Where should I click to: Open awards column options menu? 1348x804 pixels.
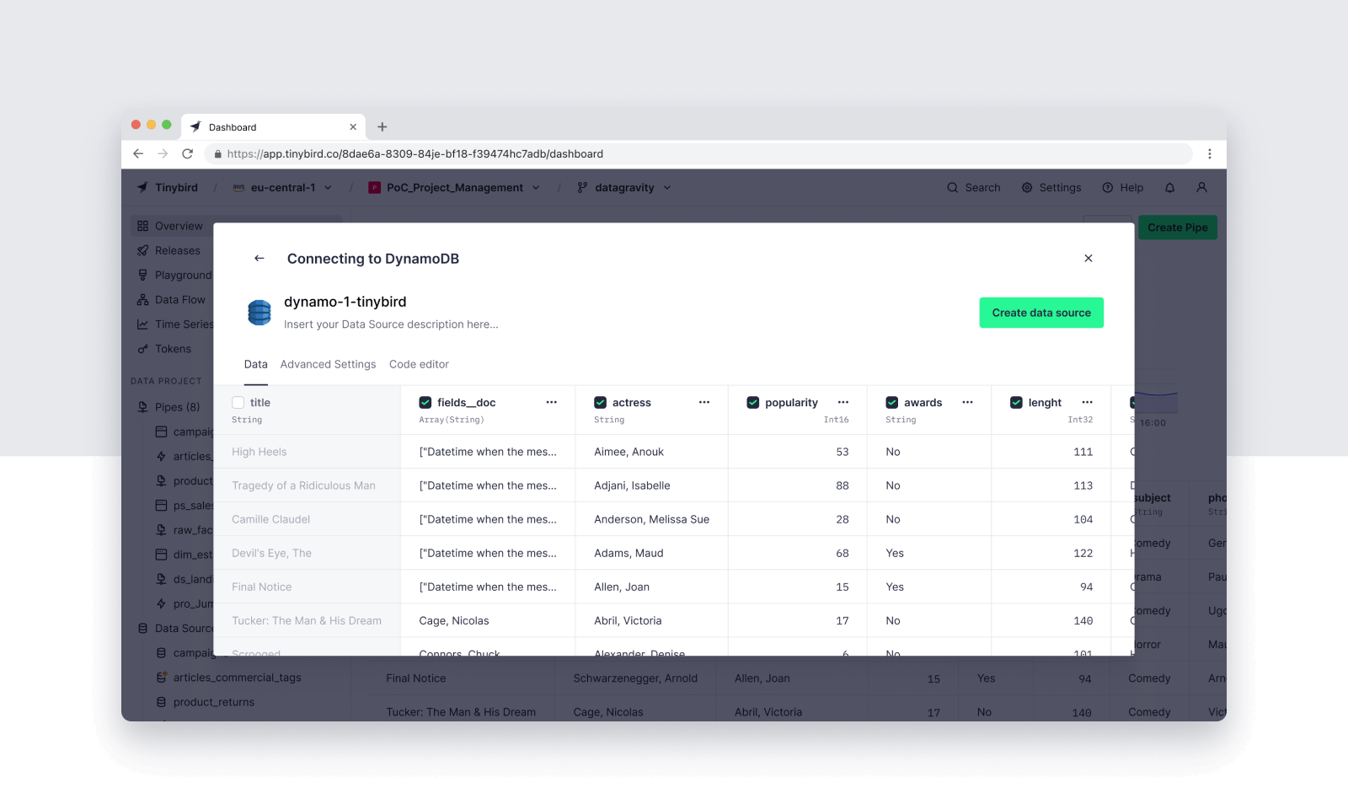pos(968,403)
